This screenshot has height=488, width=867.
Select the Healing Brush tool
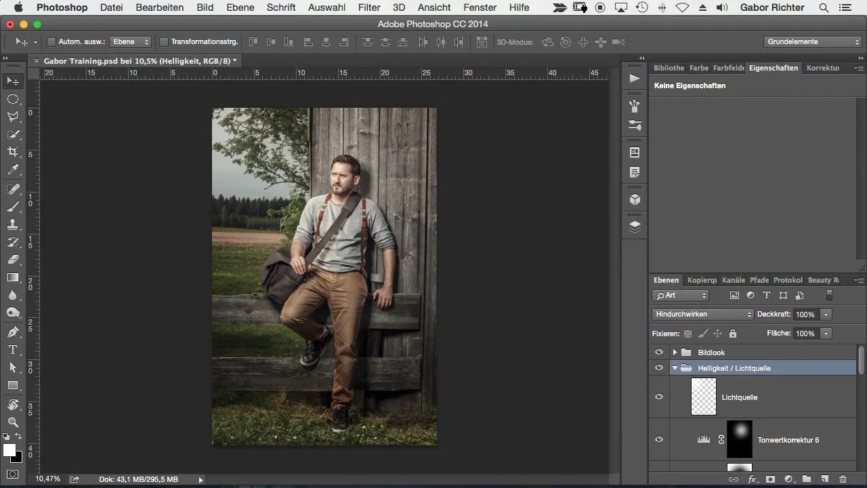pos(13,189)
